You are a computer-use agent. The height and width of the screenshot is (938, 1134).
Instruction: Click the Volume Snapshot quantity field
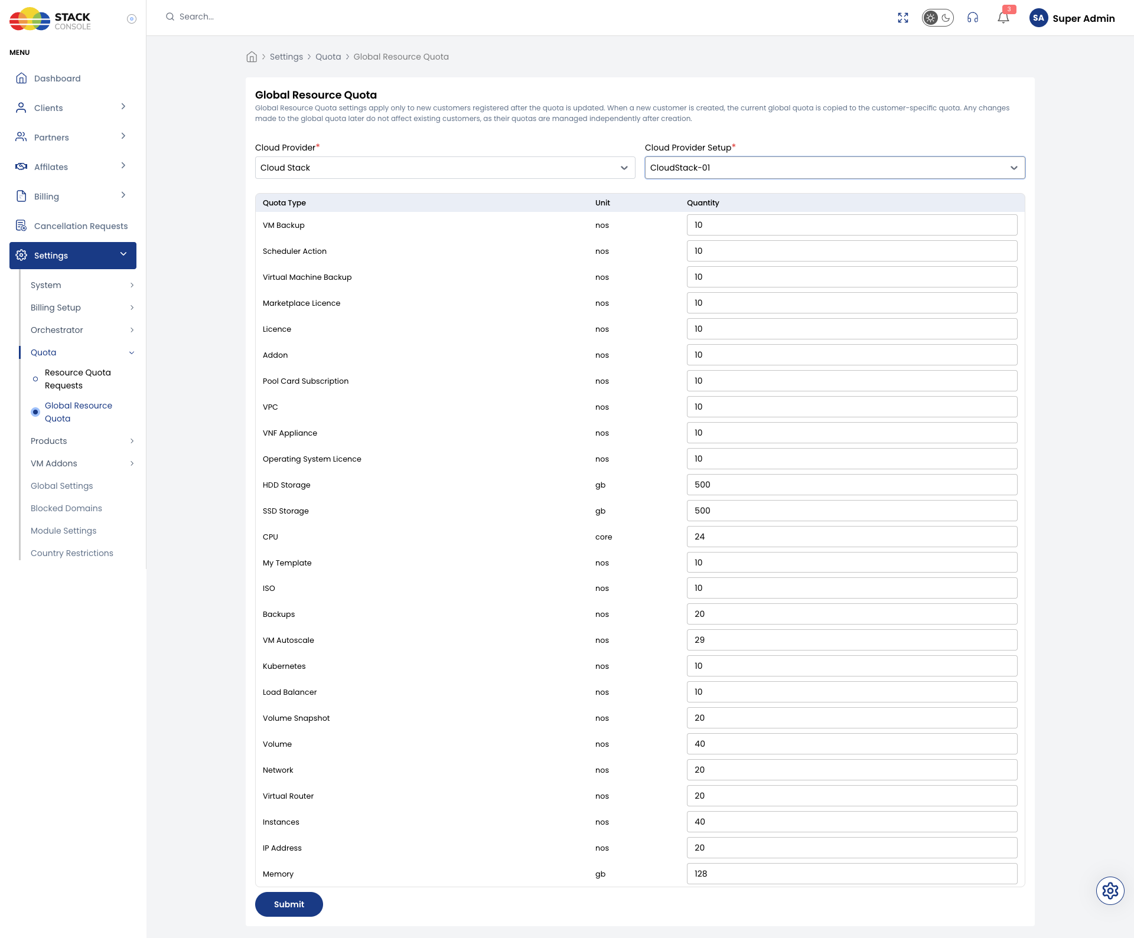click(x=852, y=718)
